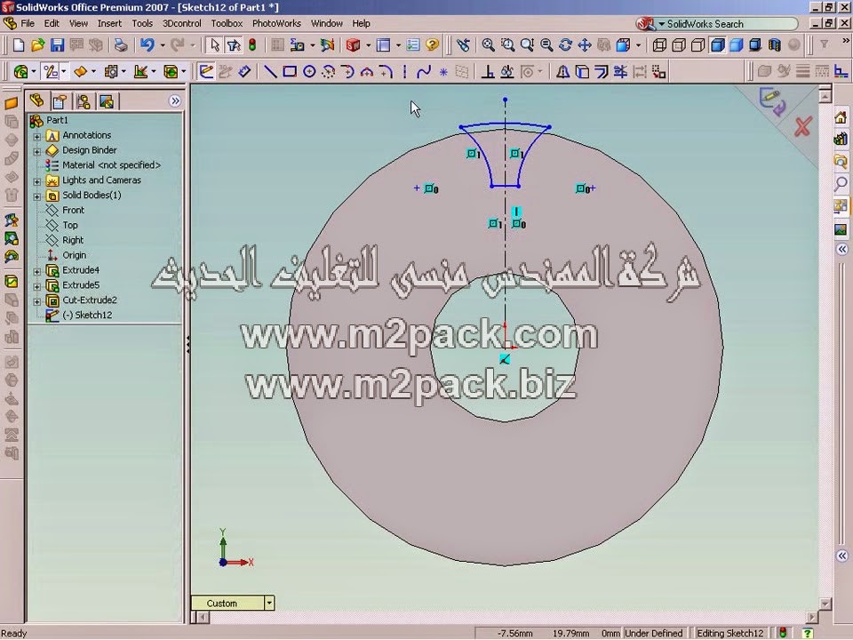This screenshot has height=640, width=853.
Task: Switch to Hidden Lines Visible display
Action: (x=679, y=45)
